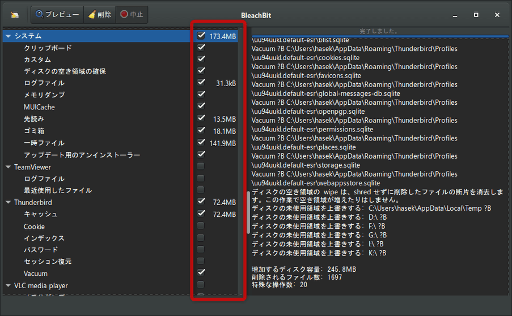Uncheck the Thunderbird group checkbox
Viewport: 512px width, 316px height.
pyautogui.click(x=201, y=201)
